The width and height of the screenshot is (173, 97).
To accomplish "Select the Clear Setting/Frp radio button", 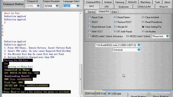I will [152, 27].
